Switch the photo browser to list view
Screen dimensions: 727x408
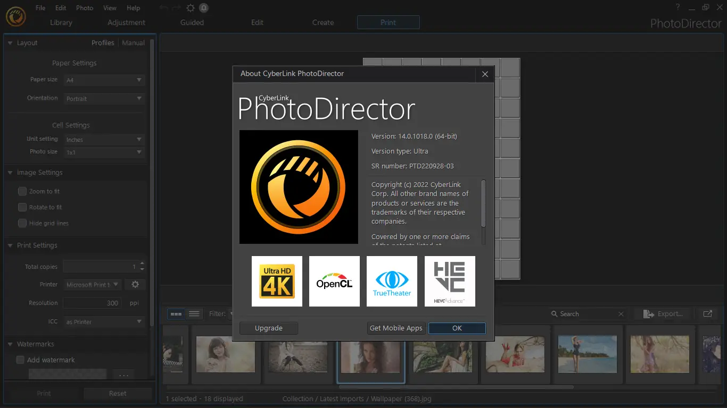(194, 314)
